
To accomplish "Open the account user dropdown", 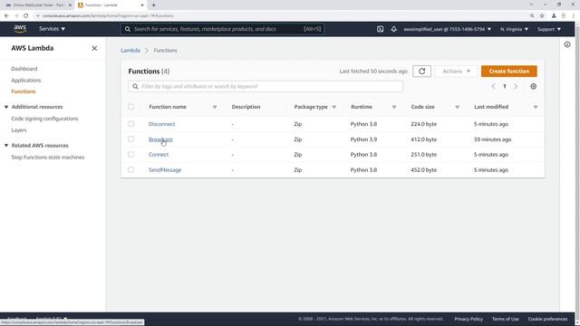I will pyautogui.click(x=447, y=29).
